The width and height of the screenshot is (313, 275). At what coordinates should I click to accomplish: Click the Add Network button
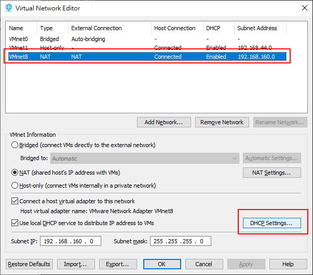point(164,122)
